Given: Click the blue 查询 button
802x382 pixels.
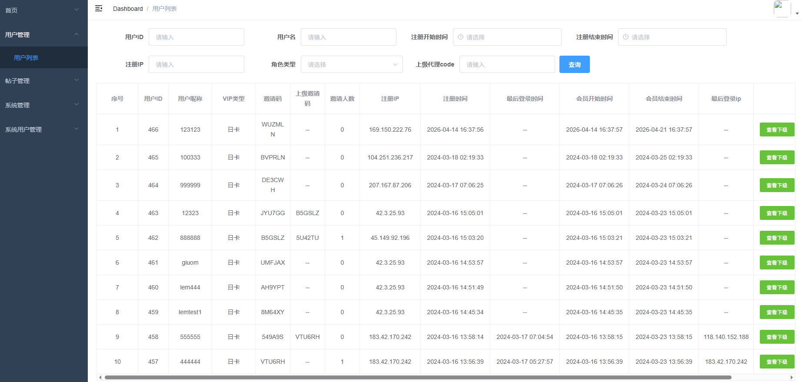Looking at the screenshot, I should click(574, 64).
